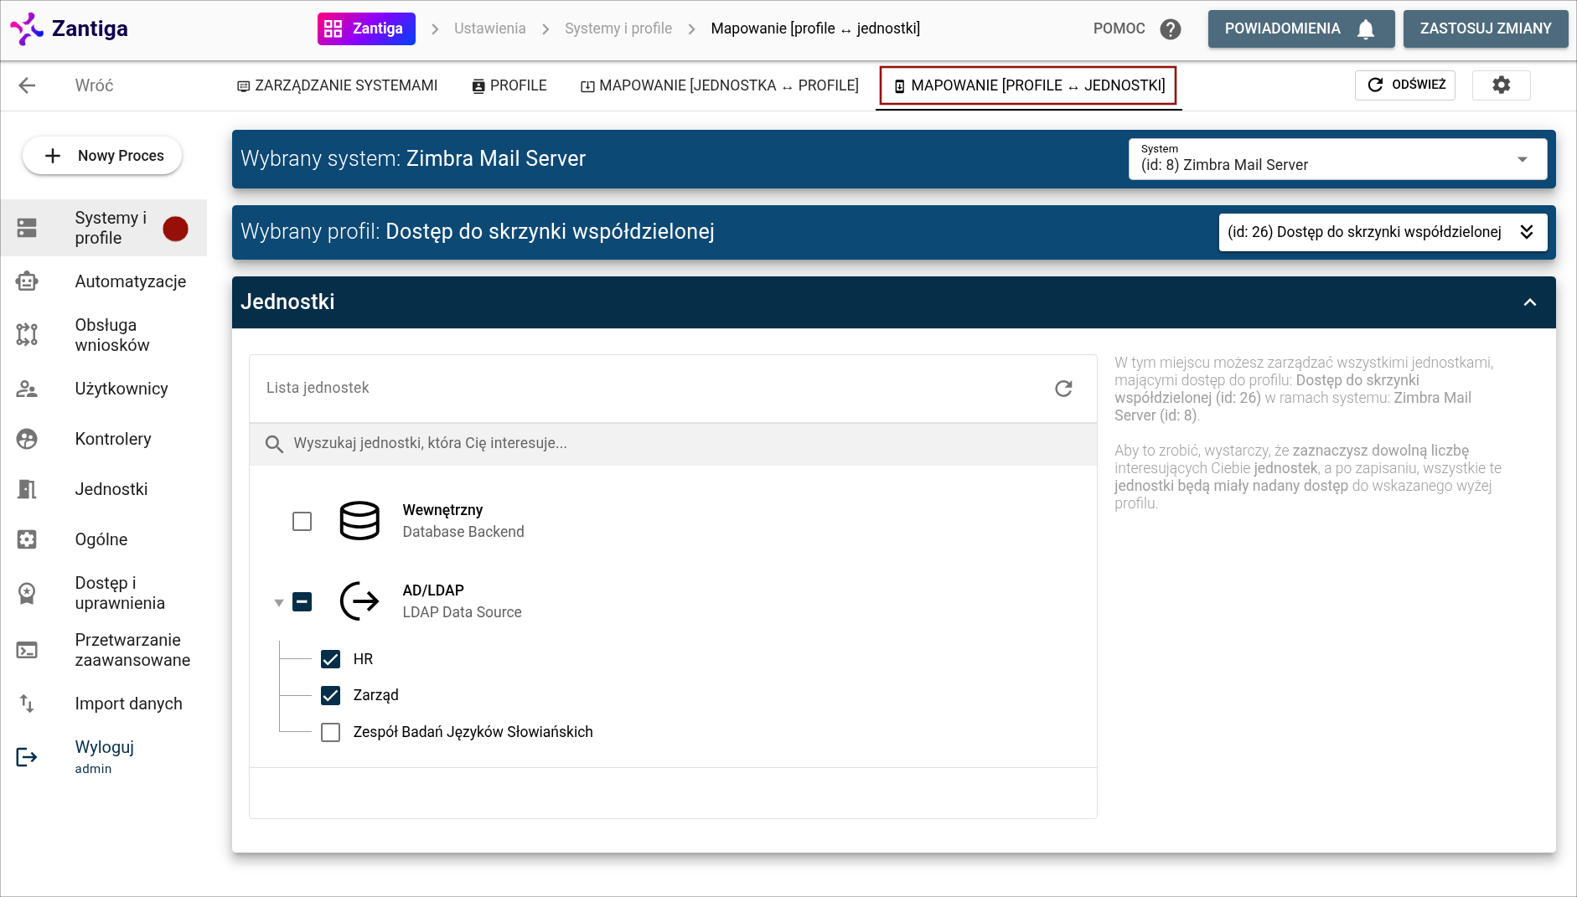
Task: Collapse the Jednostki panel
Action: pyautogui.click(x=1529, y=302)
